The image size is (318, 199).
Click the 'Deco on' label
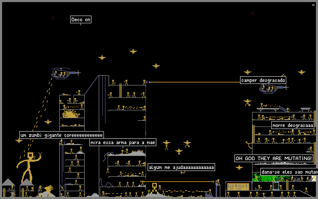[x=81, y=20]
